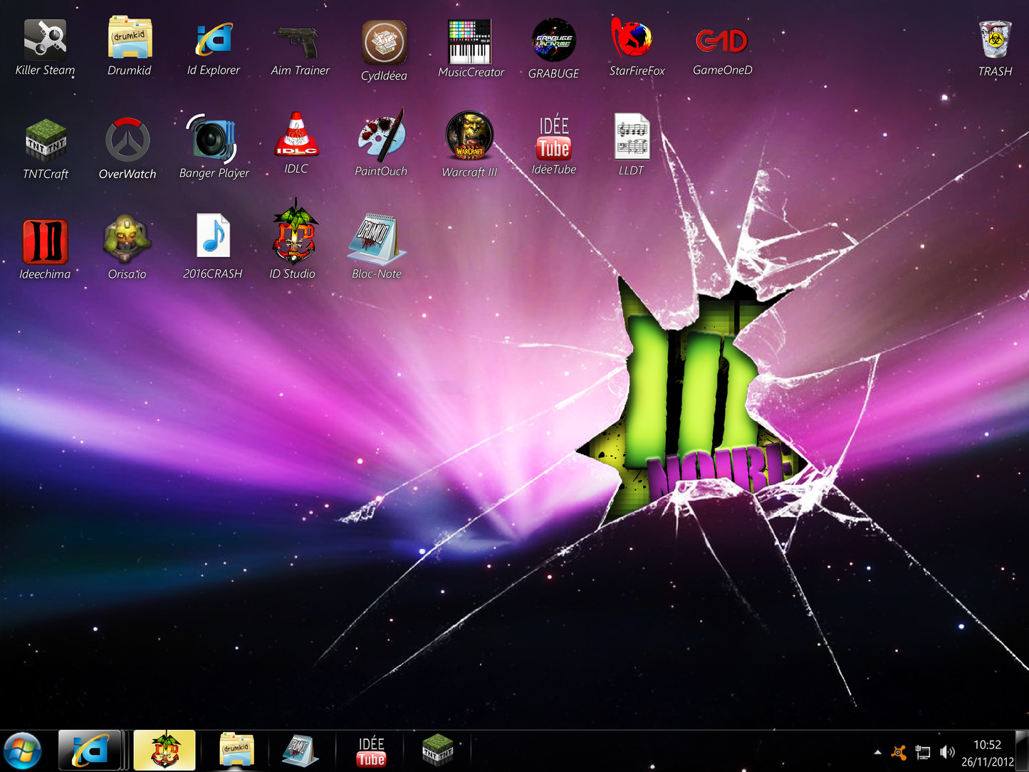The width and height of the screenshot is (1029, 772).
Task: Switch to ID Studio taskbar button
Action: click(164, 751)
